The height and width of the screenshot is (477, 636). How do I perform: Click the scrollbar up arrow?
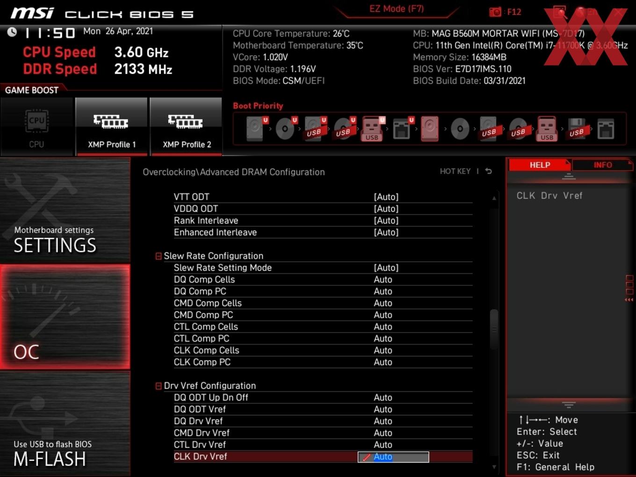tap(494, 198)
